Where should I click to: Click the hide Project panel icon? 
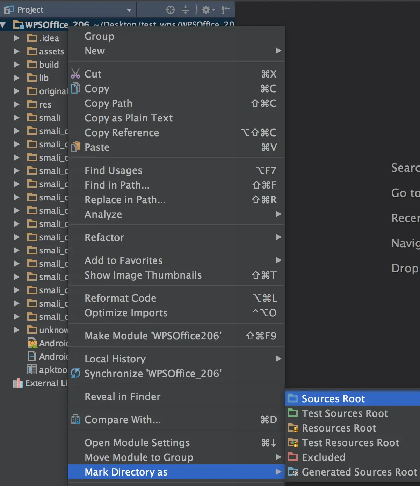[225, 9]
